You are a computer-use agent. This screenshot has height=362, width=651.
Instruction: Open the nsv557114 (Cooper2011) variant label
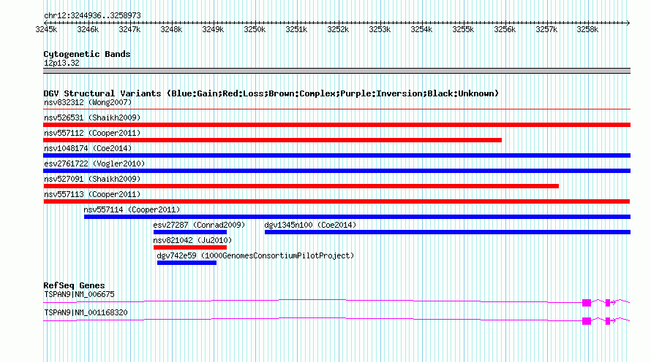pos(132,209)
